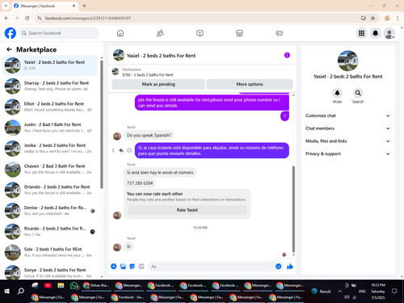Mute this chat with bell icon
The height and width of the screenshot is (303, 404).
(x=337, y=93)
